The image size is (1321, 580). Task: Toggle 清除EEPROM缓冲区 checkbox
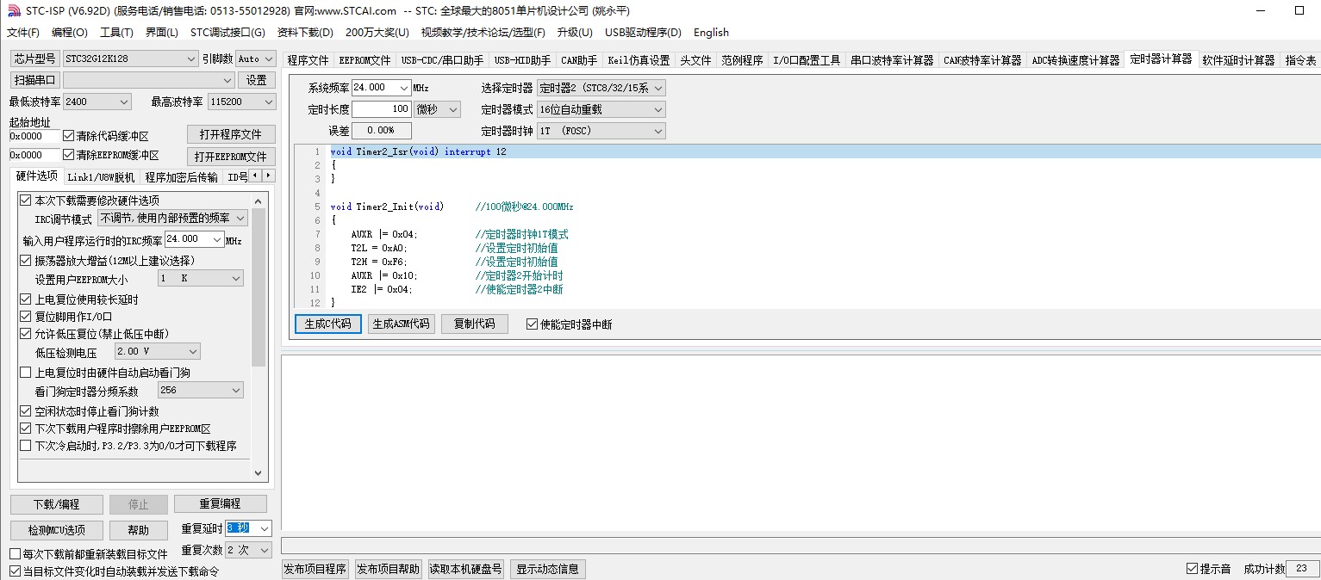pos(69,155)
